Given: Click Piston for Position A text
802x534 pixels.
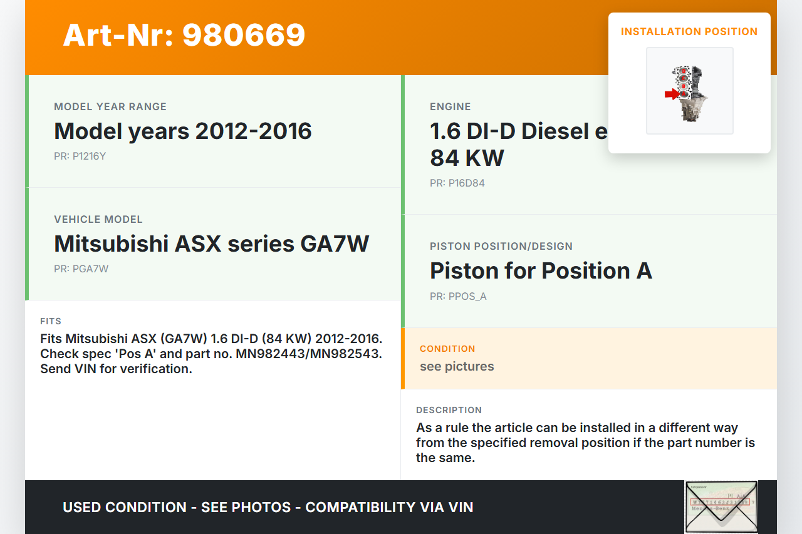Looking at the screenshot, I should point(541,271).
